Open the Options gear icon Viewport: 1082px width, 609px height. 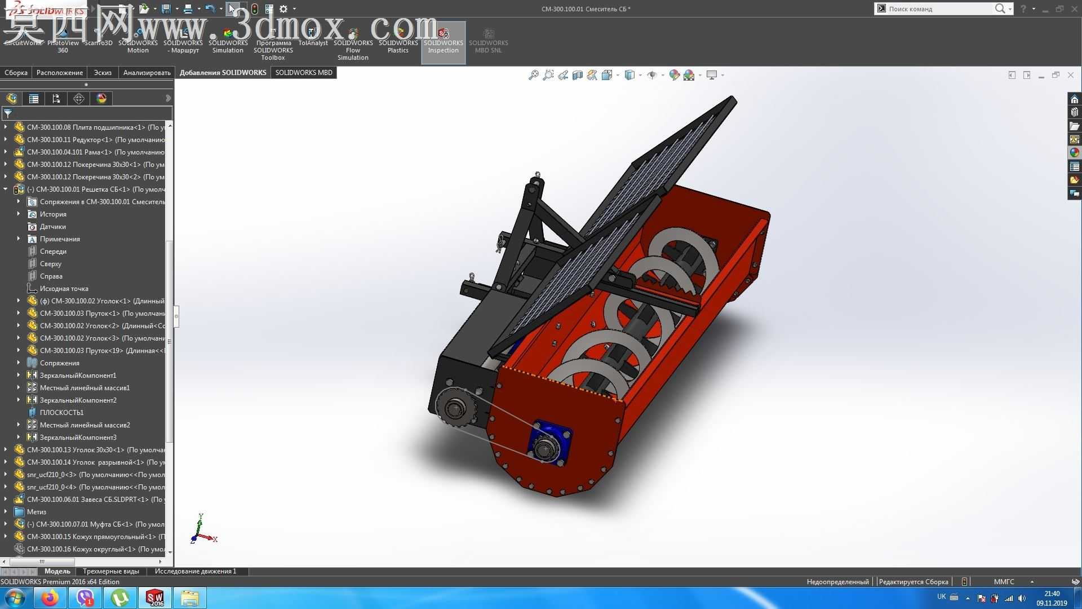pyautogui.click(x=283, y=8)
